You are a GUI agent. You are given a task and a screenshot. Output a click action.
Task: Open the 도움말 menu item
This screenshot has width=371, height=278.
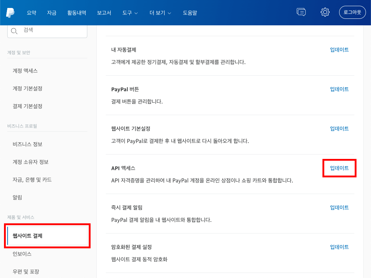[190, 13]
